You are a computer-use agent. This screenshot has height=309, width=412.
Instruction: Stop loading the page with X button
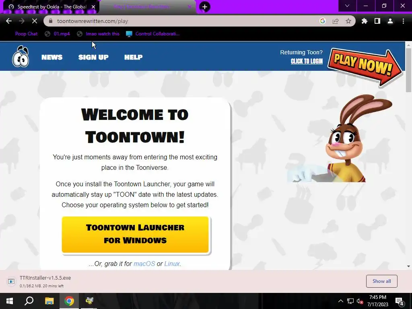pyautogui.click(x=35, y=21)
